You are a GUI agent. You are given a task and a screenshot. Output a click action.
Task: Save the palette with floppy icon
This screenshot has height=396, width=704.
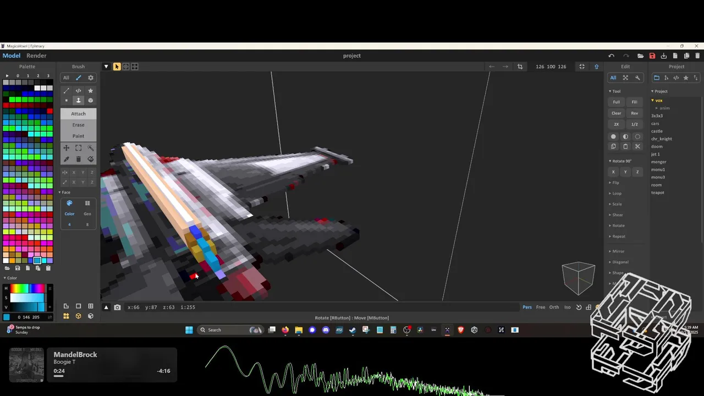click(18, 268)
